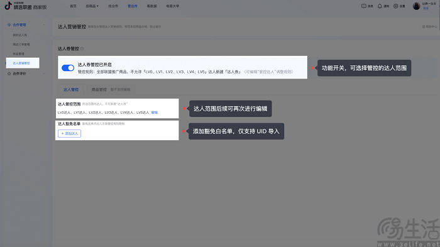Select the 管合作 nav item

click(x=132, y=6)
